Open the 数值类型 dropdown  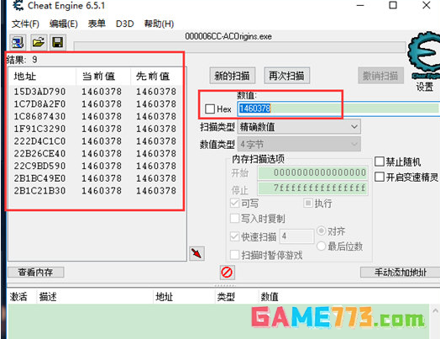[299, 145]
